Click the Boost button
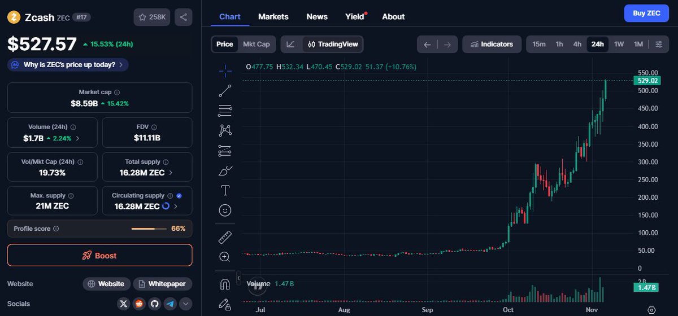Viewport: 678px width, 316px height. 99,255
